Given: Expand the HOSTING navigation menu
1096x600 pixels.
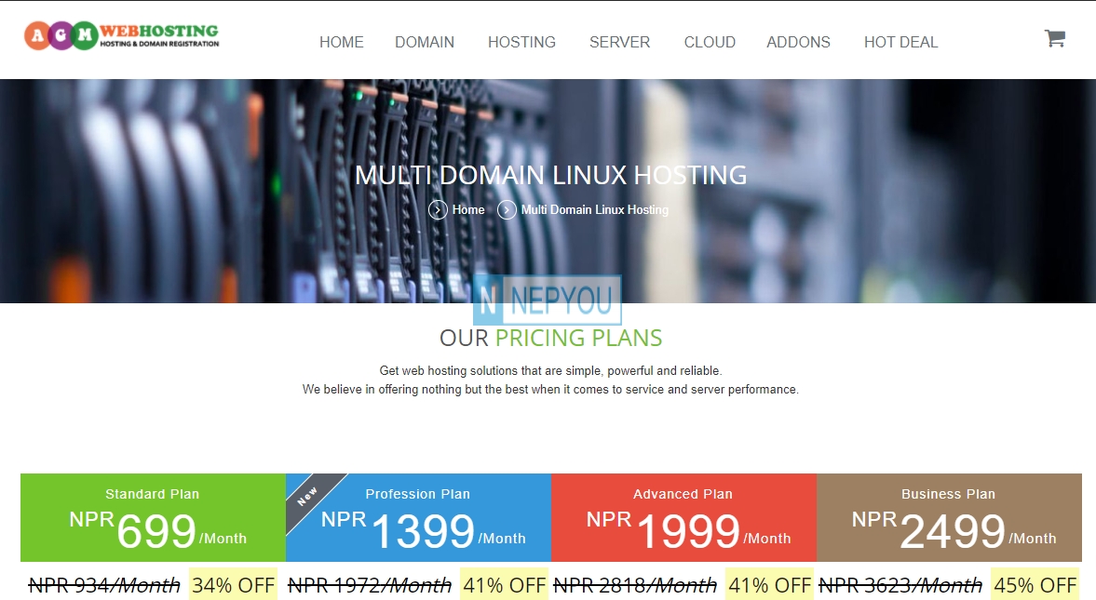Looking at the screenshot, I should (521, 43).
